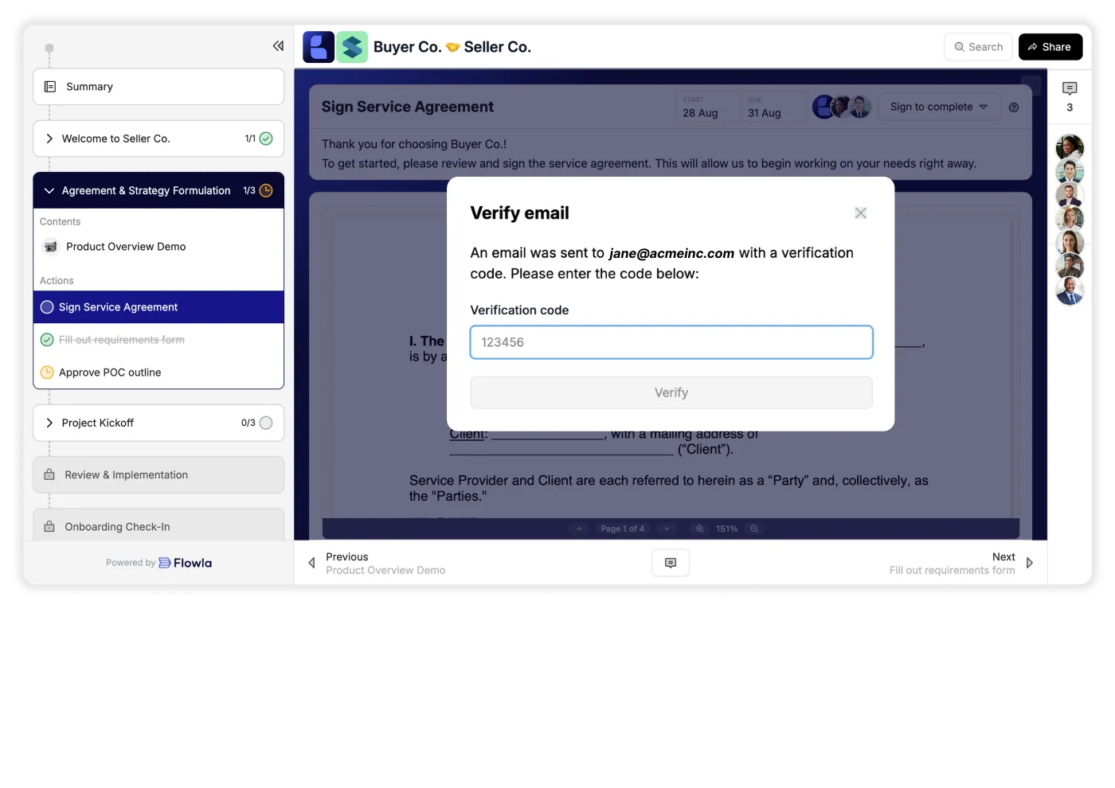Select Sign Service Agreement action

(x=158, y=307)
